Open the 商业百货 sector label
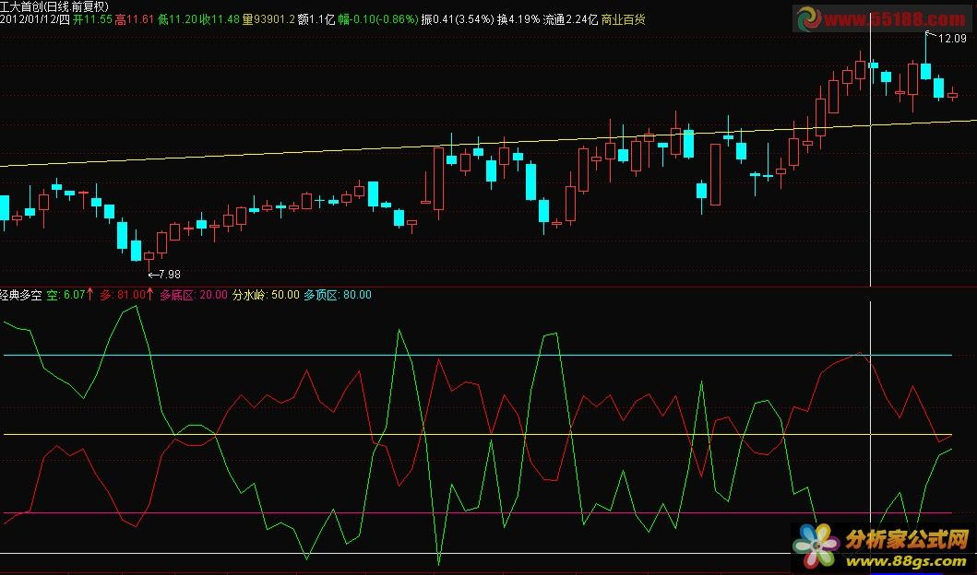The height and width of the screenshot is (575, 977). pos(623,19)
